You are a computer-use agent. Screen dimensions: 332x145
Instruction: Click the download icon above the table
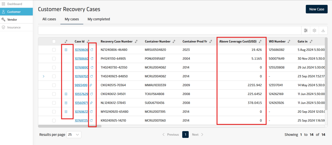click(323, 30)
